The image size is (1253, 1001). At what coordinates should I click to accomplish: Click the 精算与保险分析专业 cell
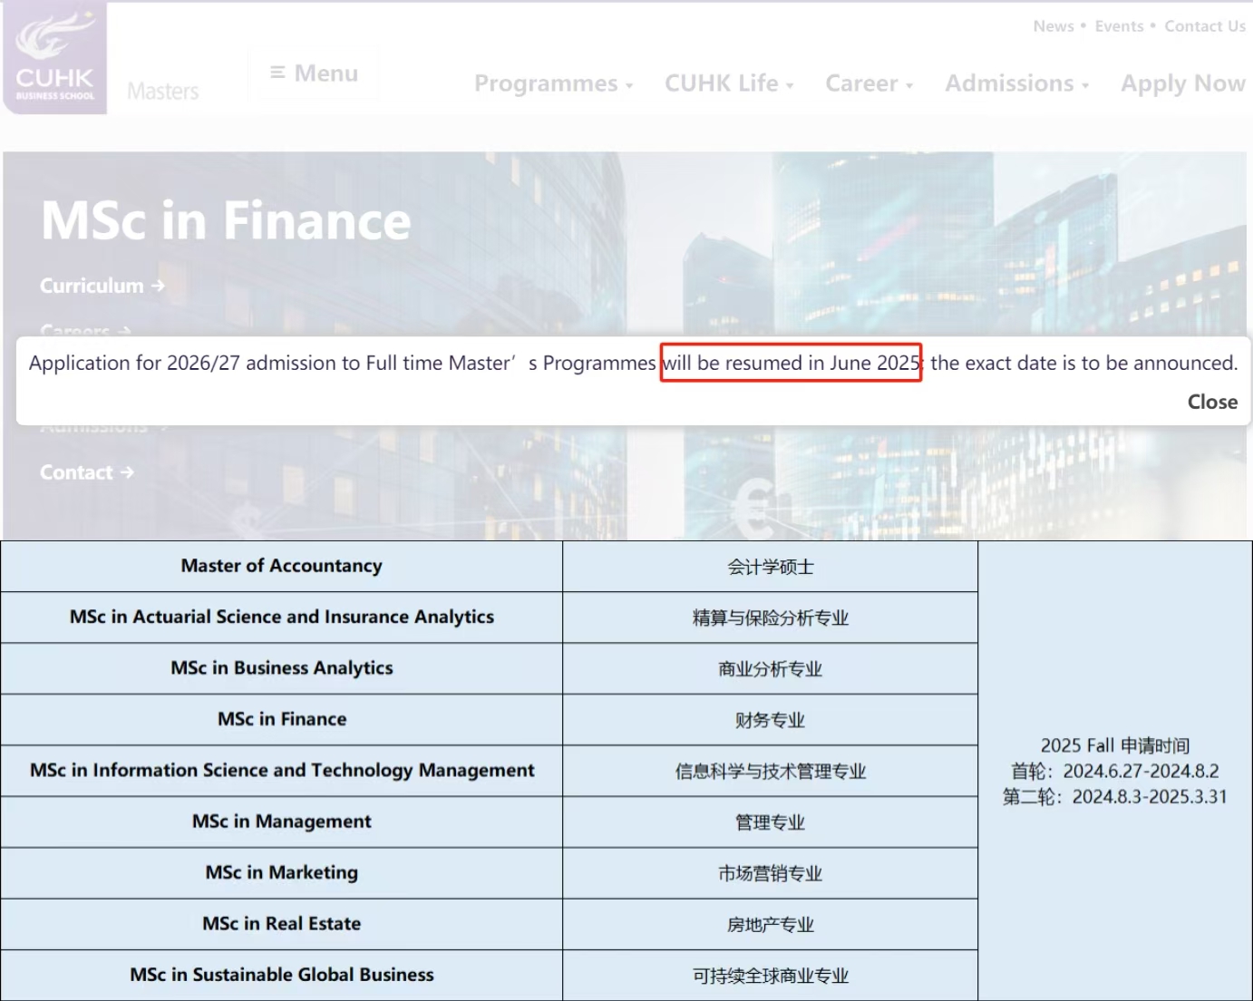coord(770,617)
